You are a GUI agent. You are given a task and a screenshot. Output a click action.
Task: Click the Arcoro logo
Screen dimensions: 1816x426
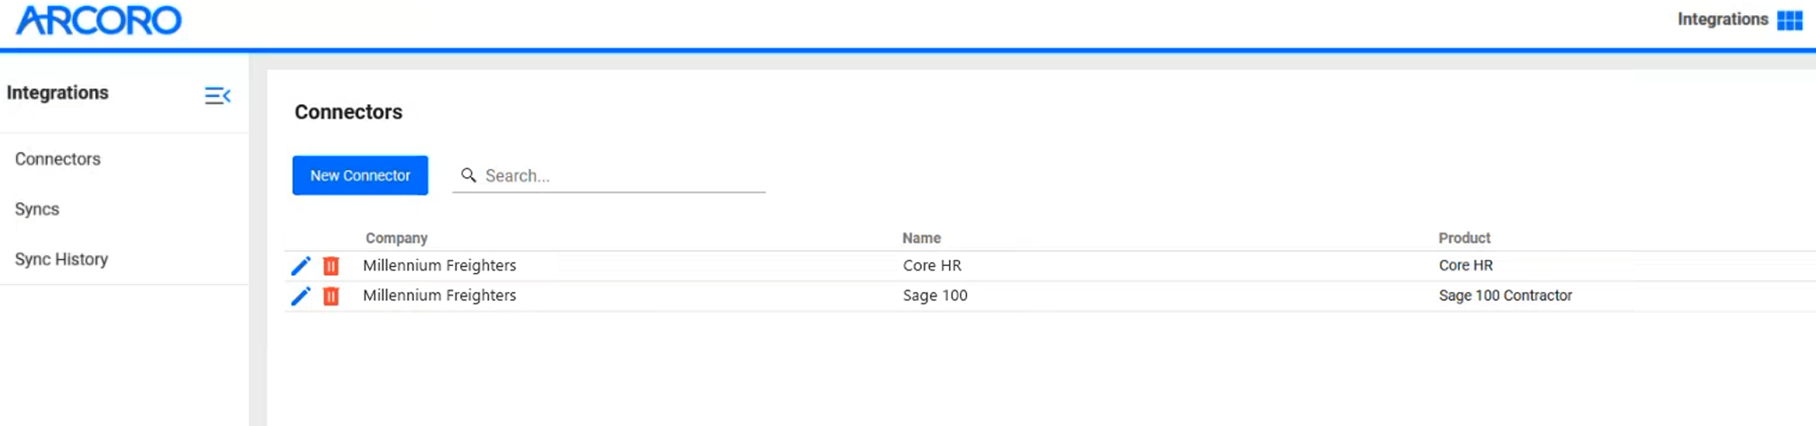coord(99,20)
